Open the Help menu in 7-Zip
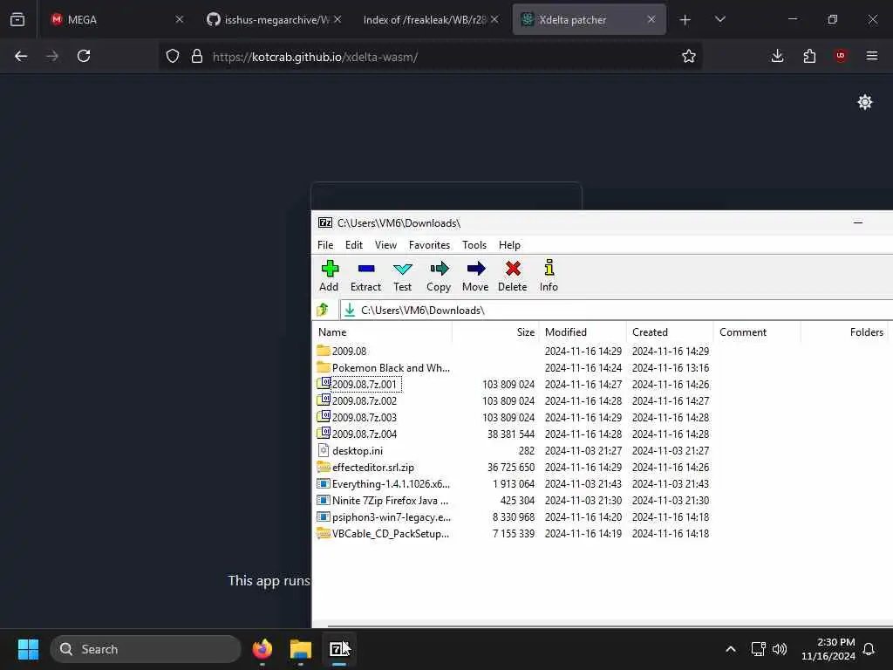This screenshot has width=893, height=670. pos(509,245)
